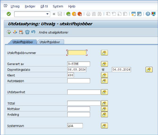
Task: Click the Last Page icon
Action: [125, 14]
